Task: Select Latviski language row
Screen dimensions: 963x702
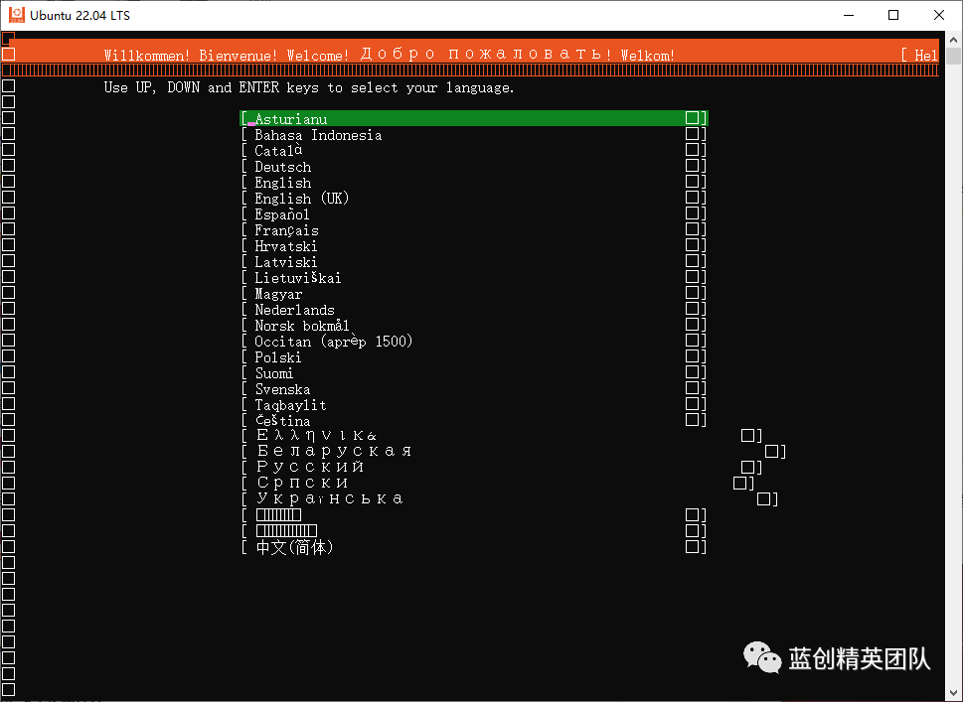Action: click(473, 262)
